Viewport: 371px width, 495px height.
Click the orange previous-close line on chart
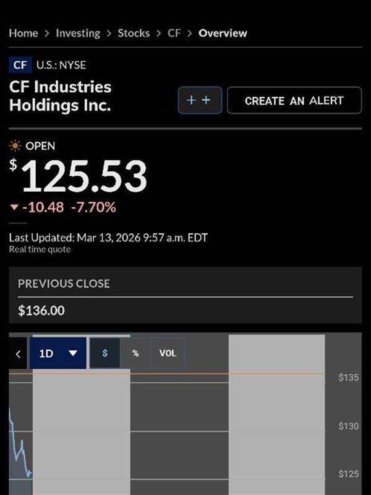[x=185, y=374]
